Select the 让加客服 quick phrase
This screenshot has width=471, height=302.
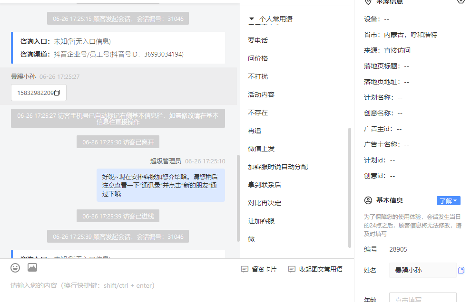point(261,221)
